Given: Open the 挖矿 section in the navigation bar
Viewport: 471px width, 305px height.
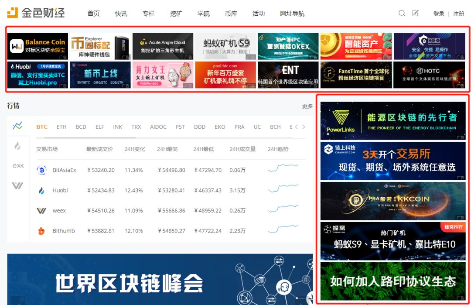Looking at the screenshot, I should coord(176,14).
